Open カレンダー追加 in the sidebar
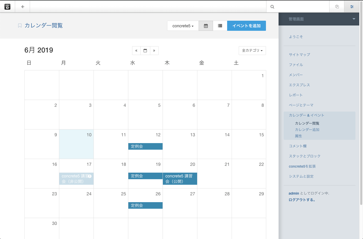The height and width of the screenshot is (239, 363). (x=307, y=129)
